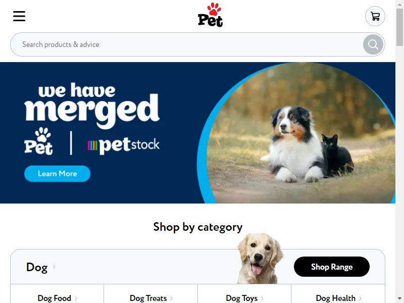This screenshot has height=303, width=404.
Task: Click the chevron next to Dog Food
Action: click(76, 298)
